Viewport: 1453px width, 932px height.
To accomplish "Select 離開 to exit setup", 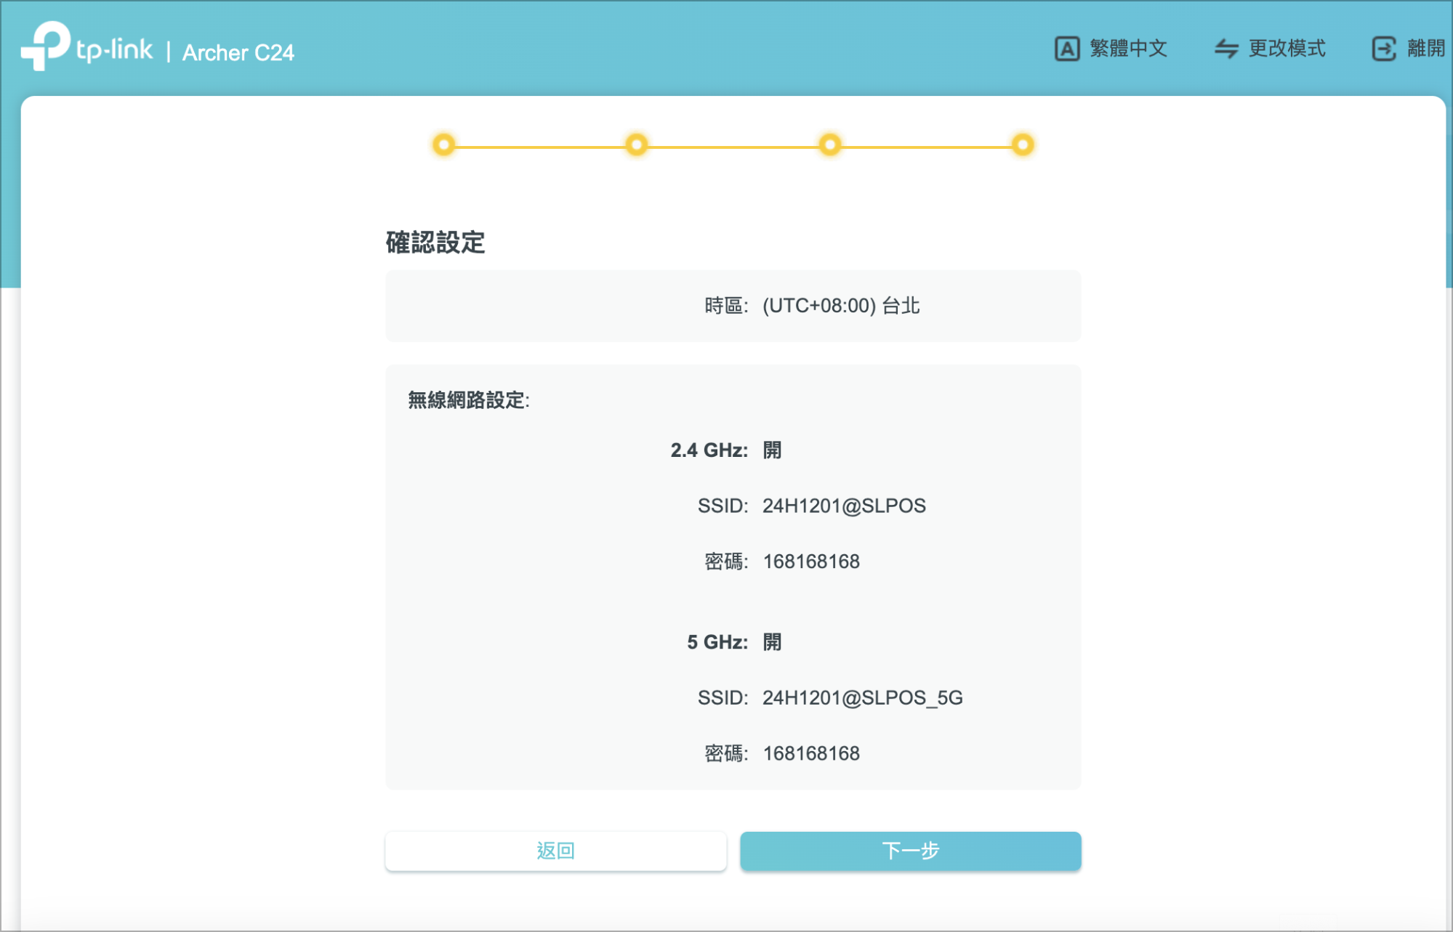I will (x=1425, y=49).
